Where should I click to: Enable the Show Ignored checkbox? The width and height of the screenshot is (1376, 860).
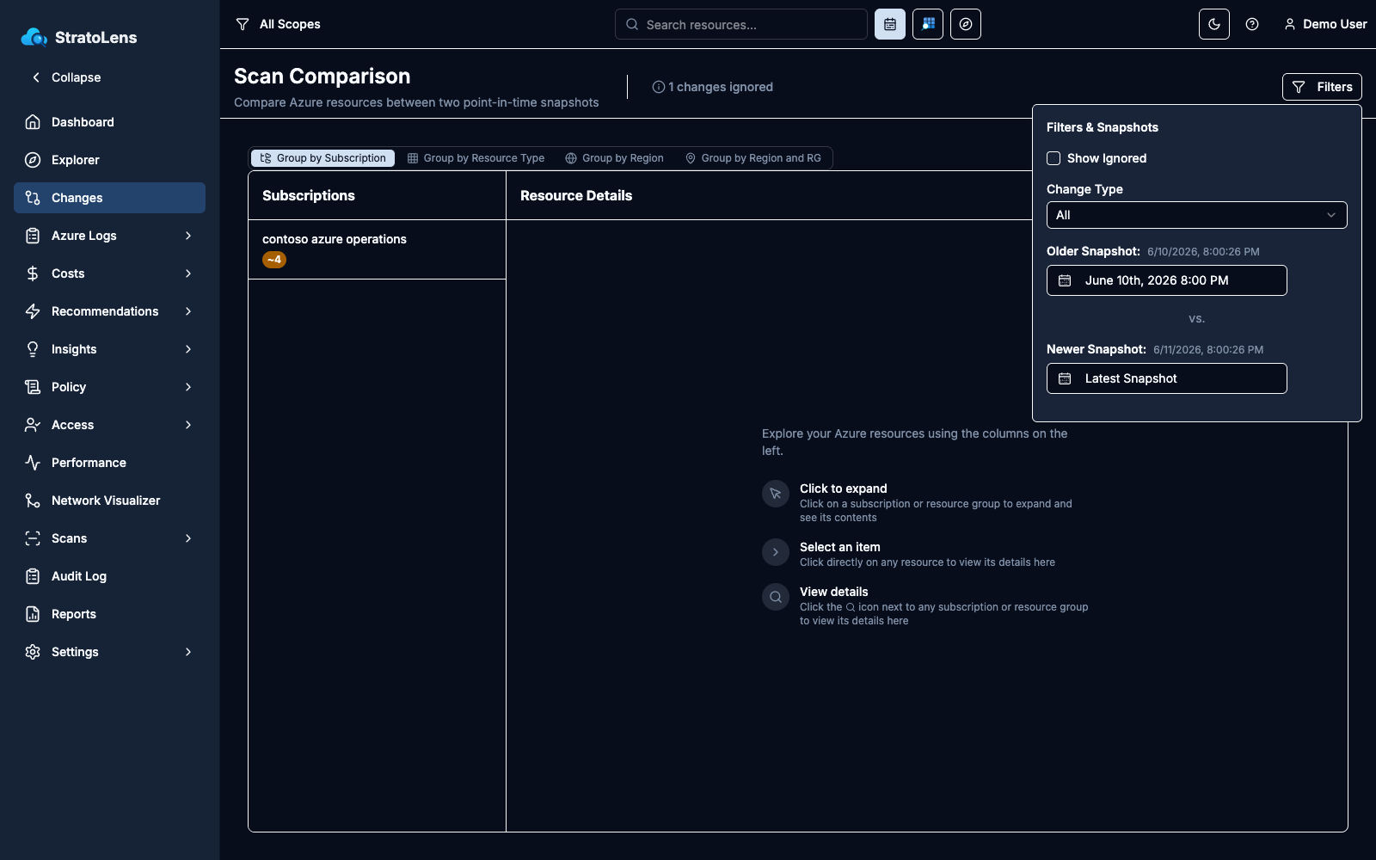click(1053, 158)
